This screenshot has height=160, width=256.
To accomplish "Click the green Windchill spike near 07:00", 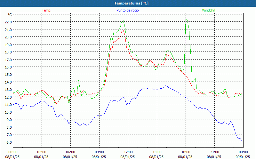I will point(78,81).
